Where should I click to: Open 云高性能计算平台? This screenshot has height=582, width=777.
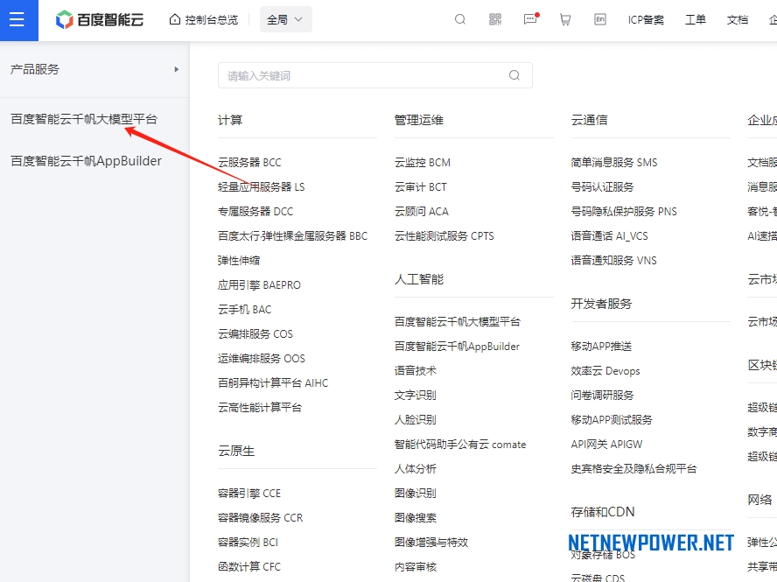(x=260, y=408)
